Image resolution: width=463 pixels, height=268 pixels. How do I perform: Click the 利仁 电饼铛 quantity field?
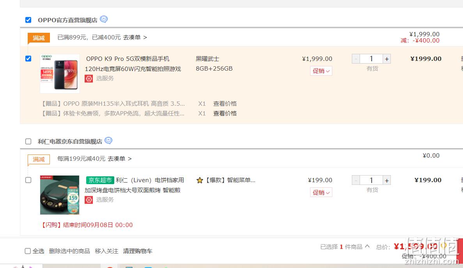[x=371, y=180]
